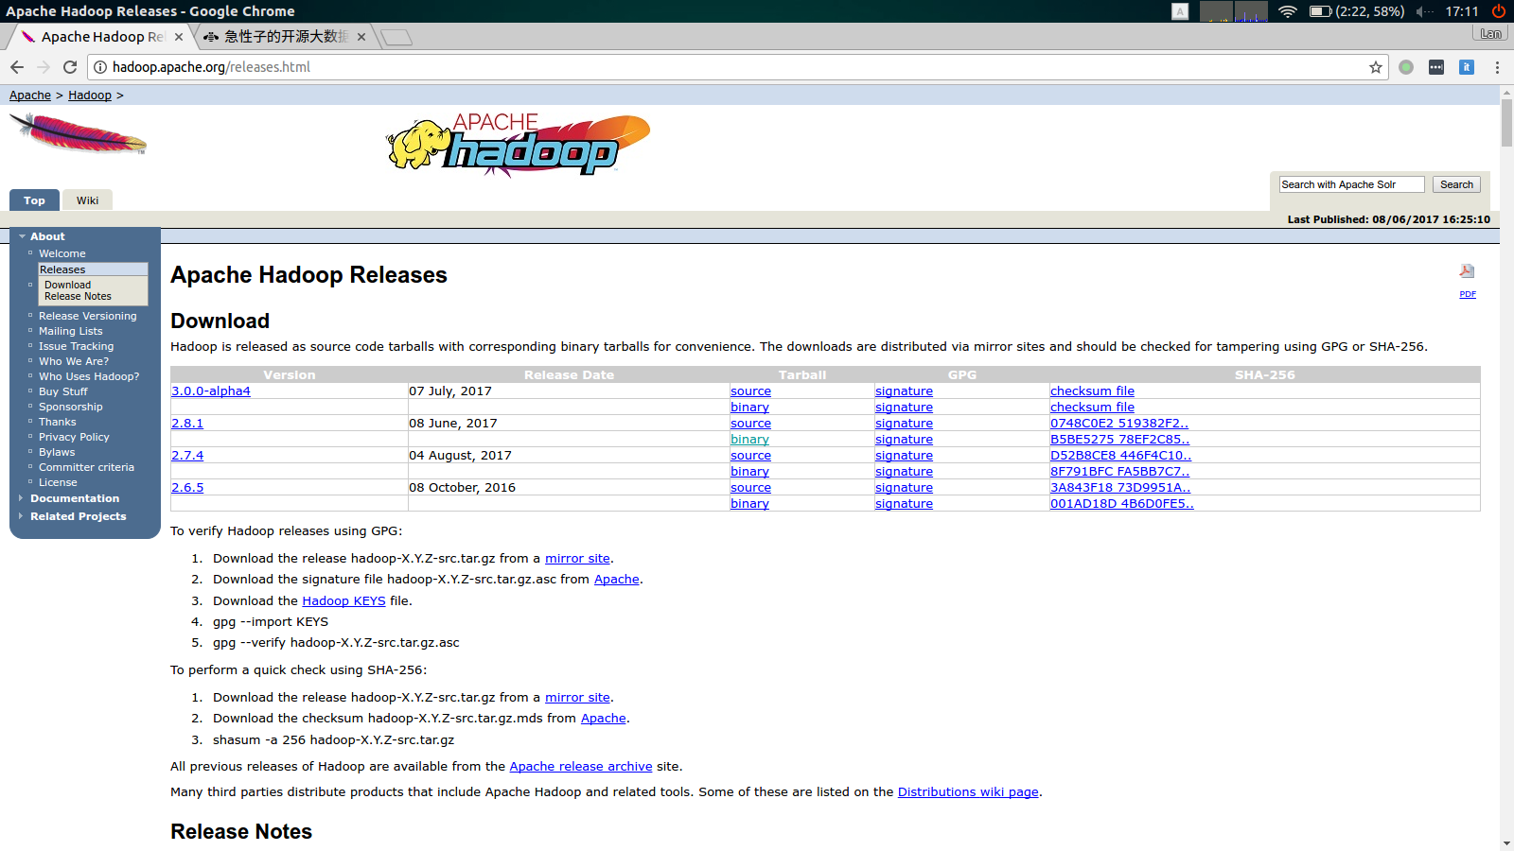Open Who Uses Hadoop? in sidebar

[89, 376]
